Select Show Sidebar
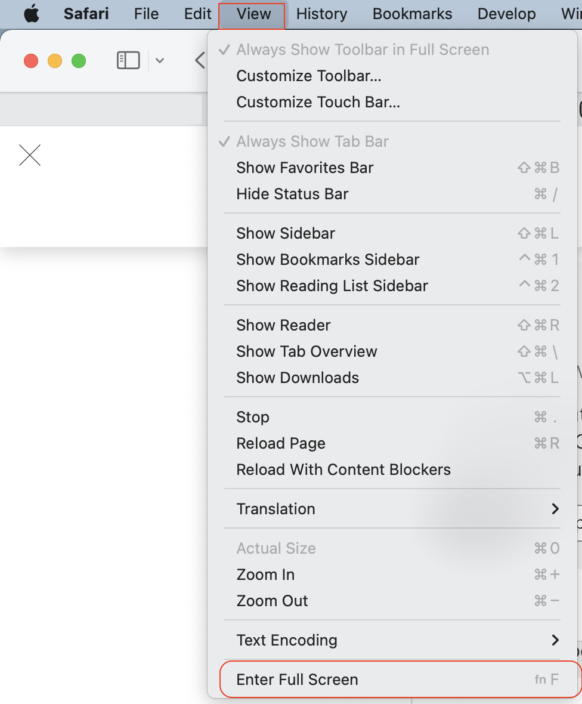 pyautogui.click(x=392, y=233)
